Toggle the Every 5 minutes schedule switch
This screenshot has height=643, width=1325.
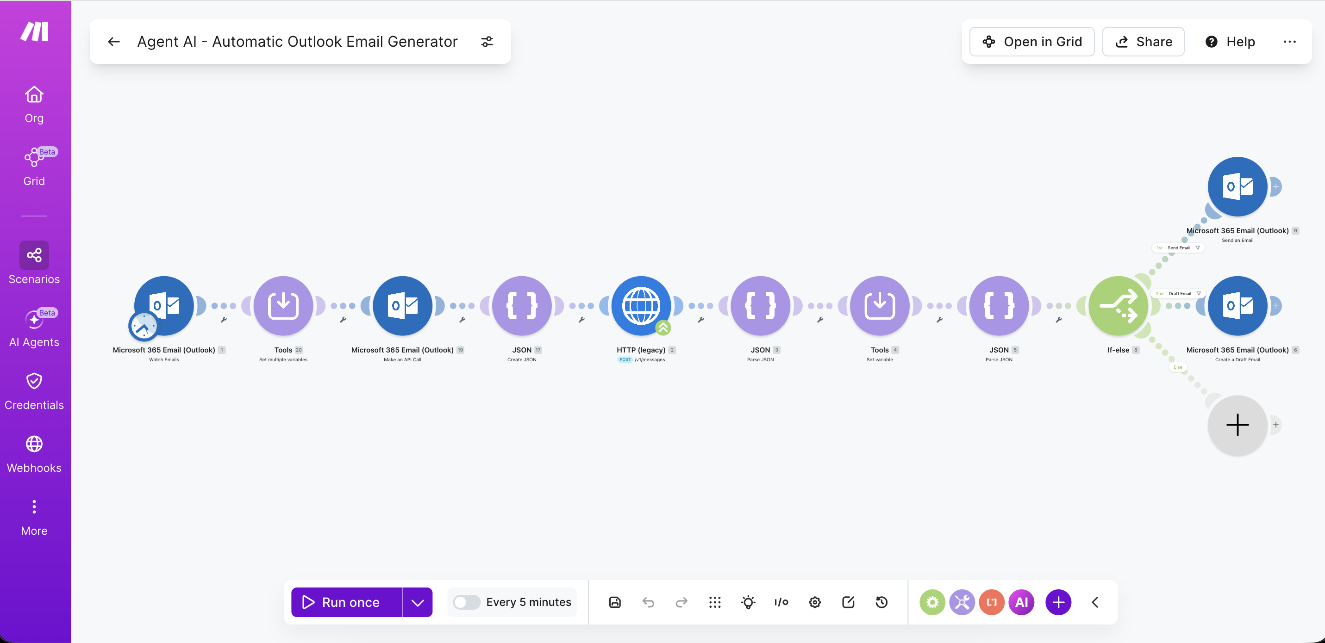pyautogui.click(x=467, y=602)
